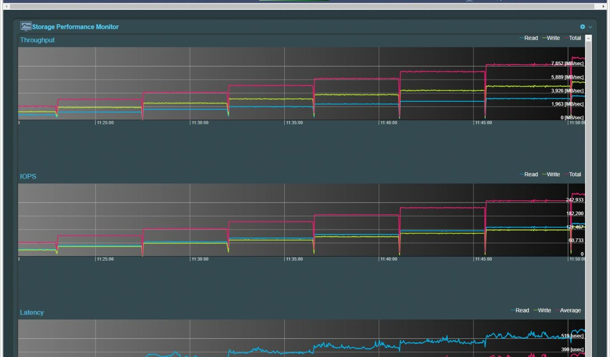Image resolution: width=610 pixels, height=357 pixels.
Task: Toggle Write series in Throughput legend
Action: coord(551,38)
